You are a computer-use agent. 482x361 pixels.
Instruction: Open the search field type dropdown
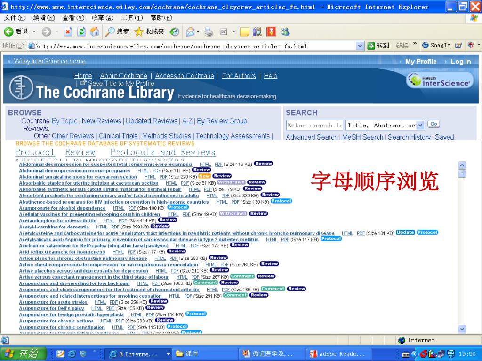click(421, 125)
